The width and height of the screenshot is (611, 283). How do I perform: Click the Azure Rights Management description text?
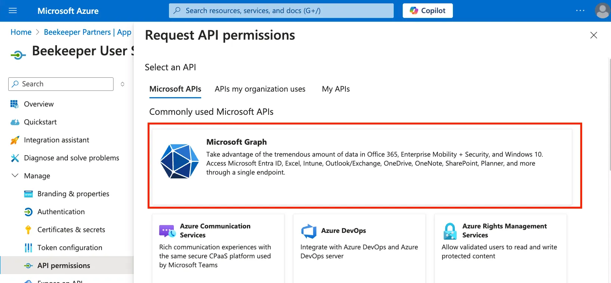pyautogui.click(x=499, y=252)
